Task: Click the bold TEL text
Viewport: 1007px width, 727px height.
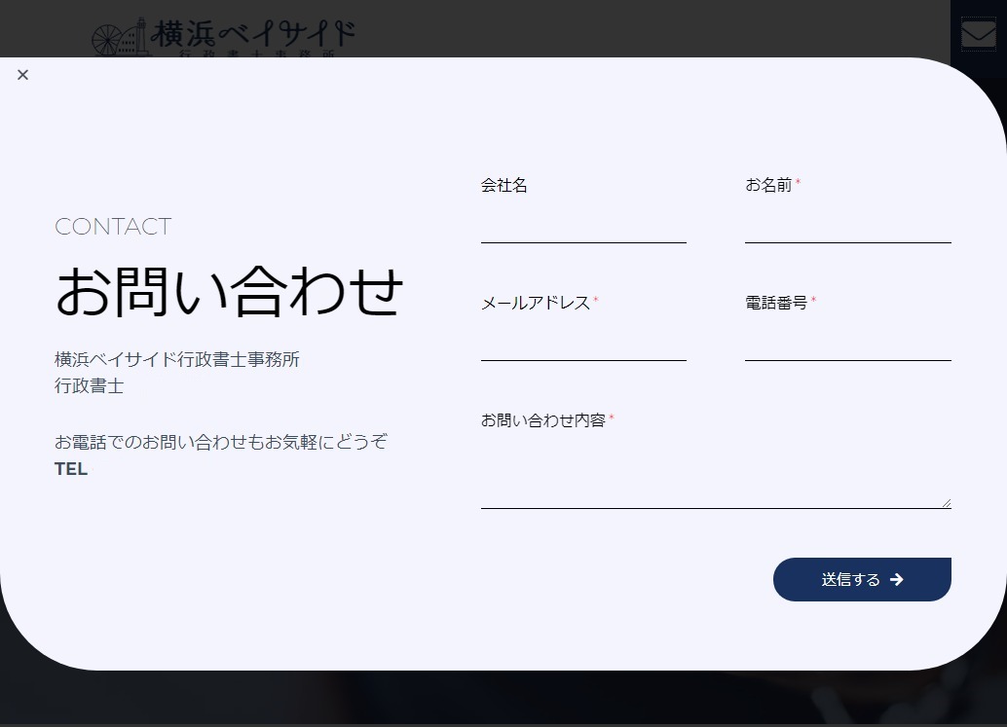Action: (71, 469)
